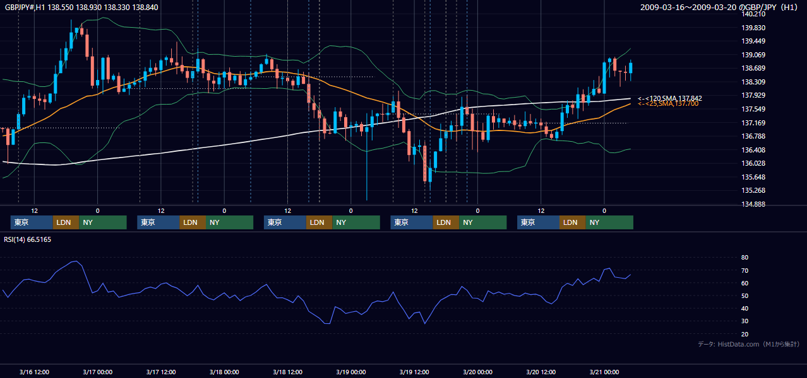Click the 3/17 00:00 time axis marker

tap(97, 372)
